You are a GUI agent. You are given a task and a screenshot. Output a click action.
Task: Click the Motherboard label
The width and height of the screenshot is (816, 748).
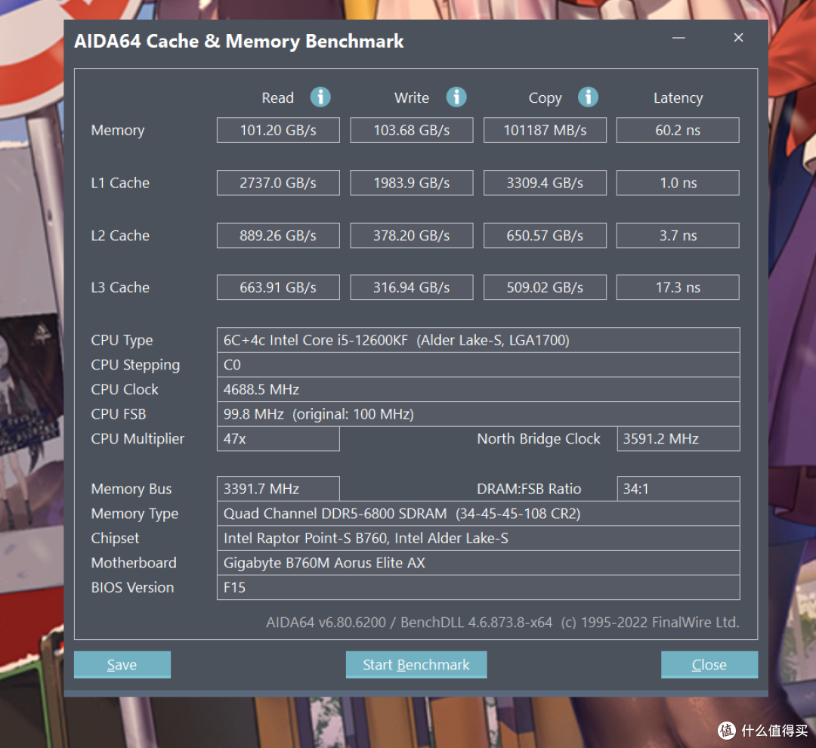tap(134, 563)
